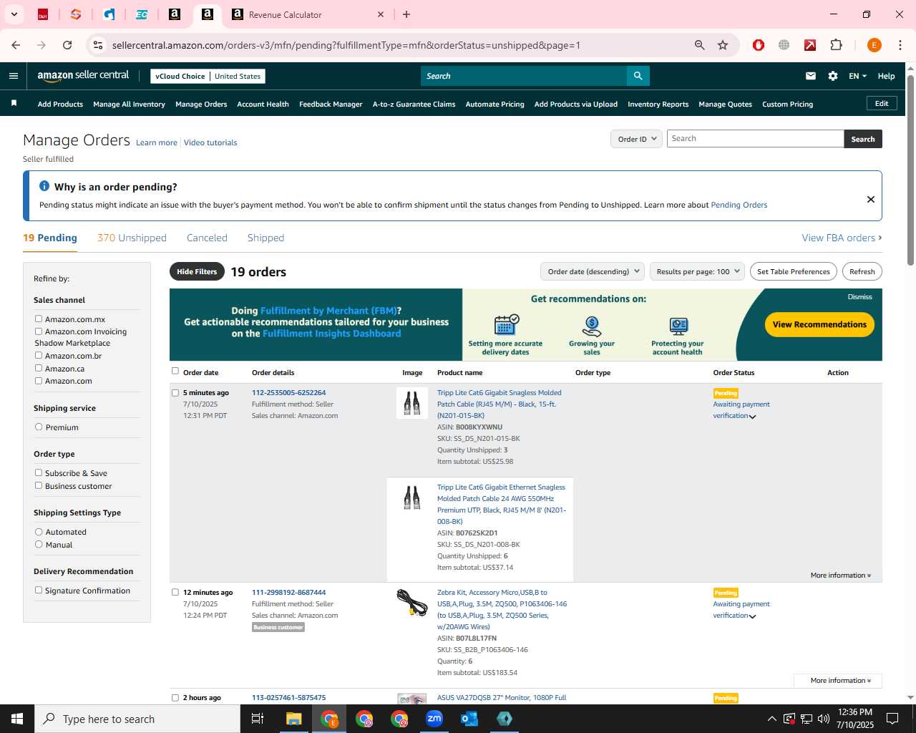Close the 'Why is an order pending' banner
916x733 pixels.
pyautogui.click(x=871, y=199)
